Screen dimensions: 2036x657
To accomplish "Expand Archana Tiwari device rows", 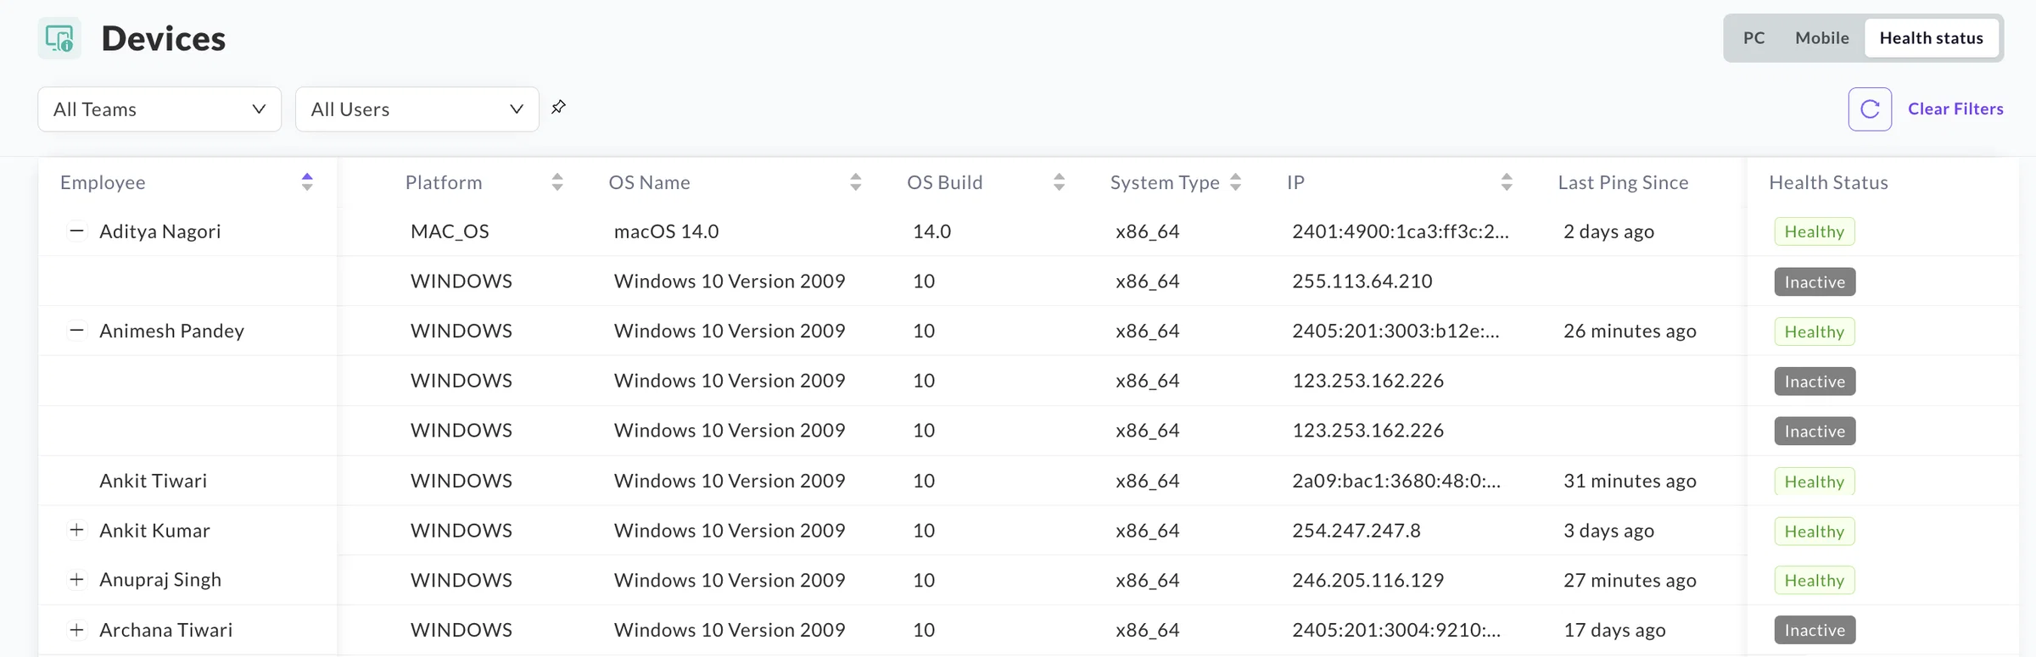I will (x=76, y=630).
